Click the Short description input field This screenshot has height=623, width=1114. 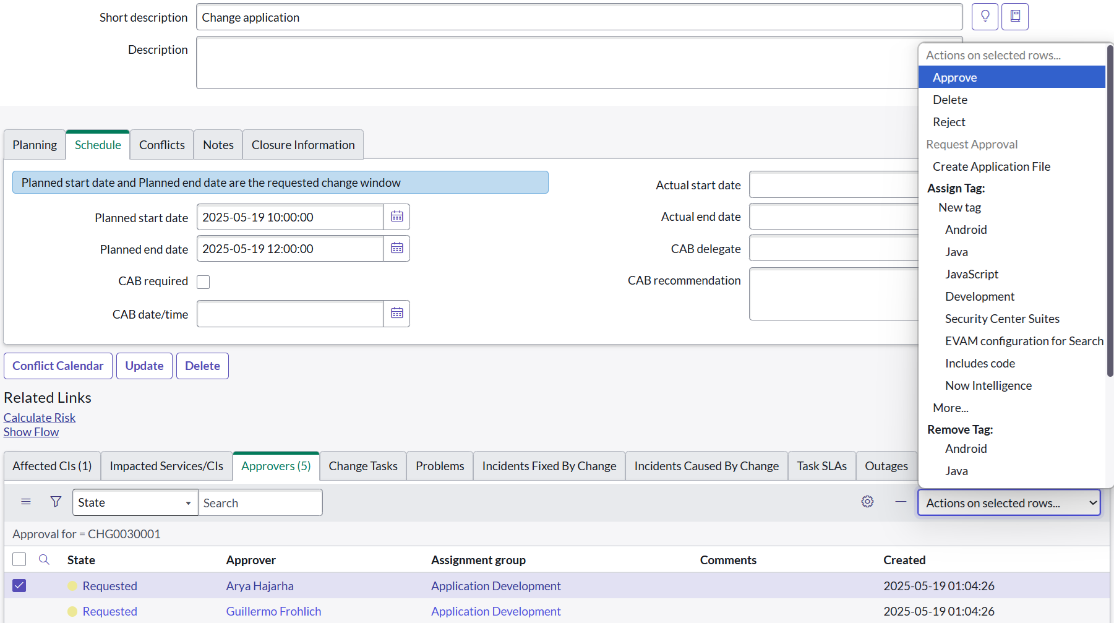click(579, 17)
